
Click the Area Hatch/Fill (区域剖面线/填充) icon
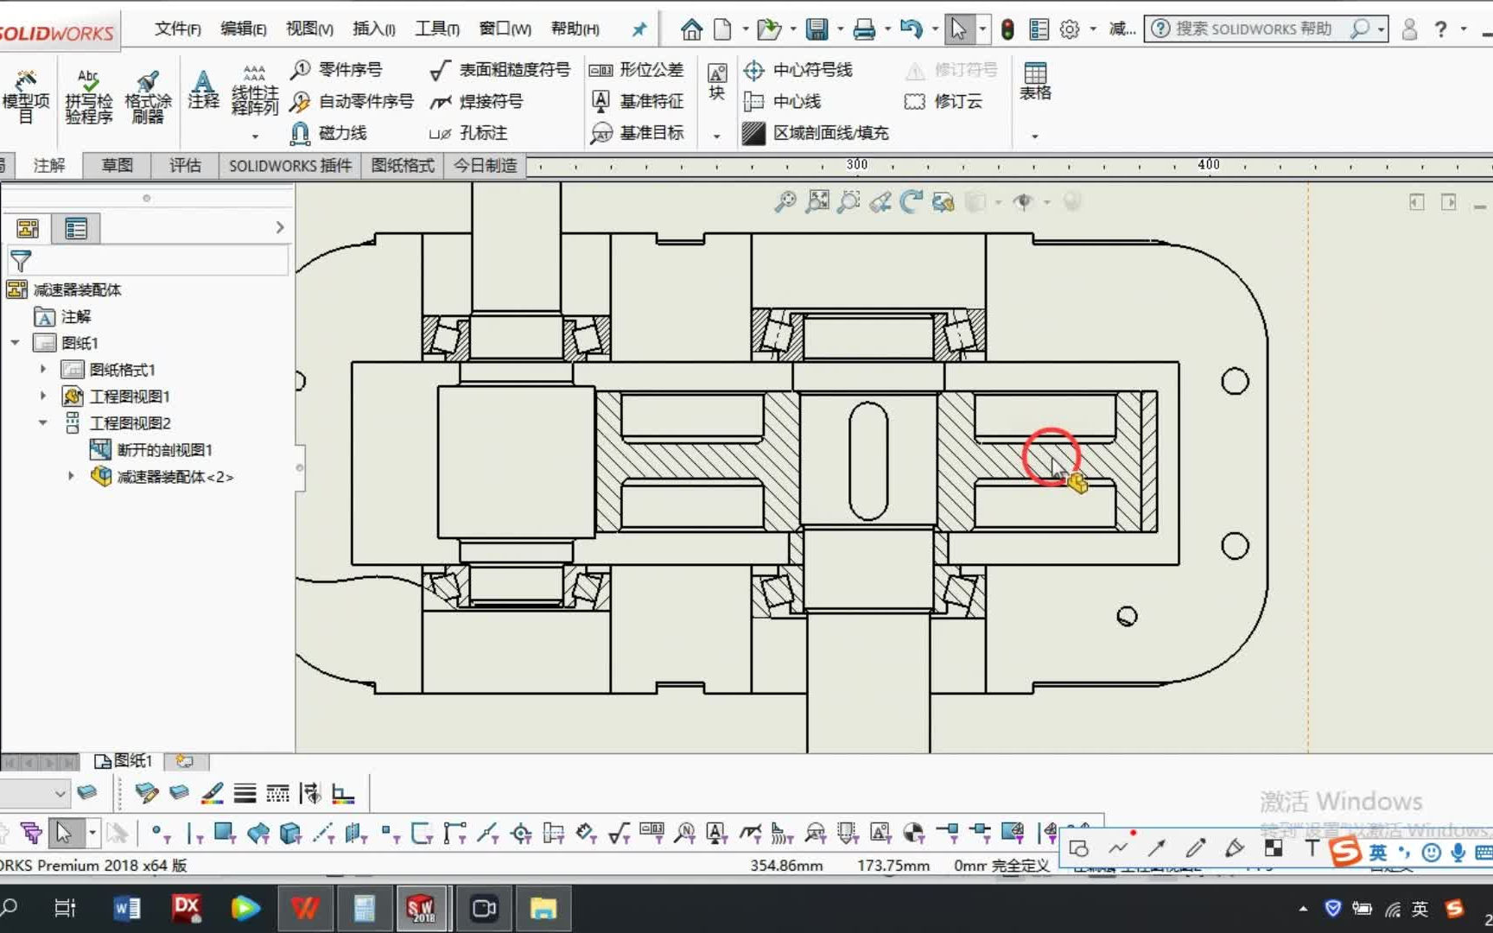point(753,133)
